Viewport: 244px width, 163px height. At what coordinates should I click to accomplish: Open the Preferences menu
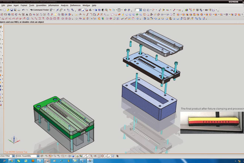point(75,6)
